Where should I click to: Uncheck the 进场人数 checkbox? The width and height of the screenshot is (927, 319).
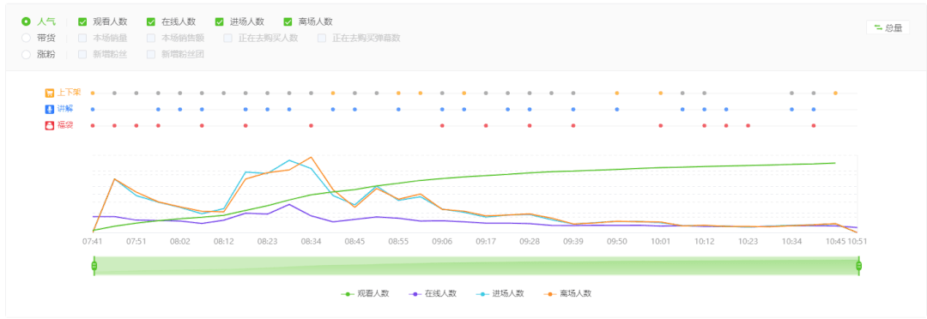pyautogui.click(x=220, y=21)
